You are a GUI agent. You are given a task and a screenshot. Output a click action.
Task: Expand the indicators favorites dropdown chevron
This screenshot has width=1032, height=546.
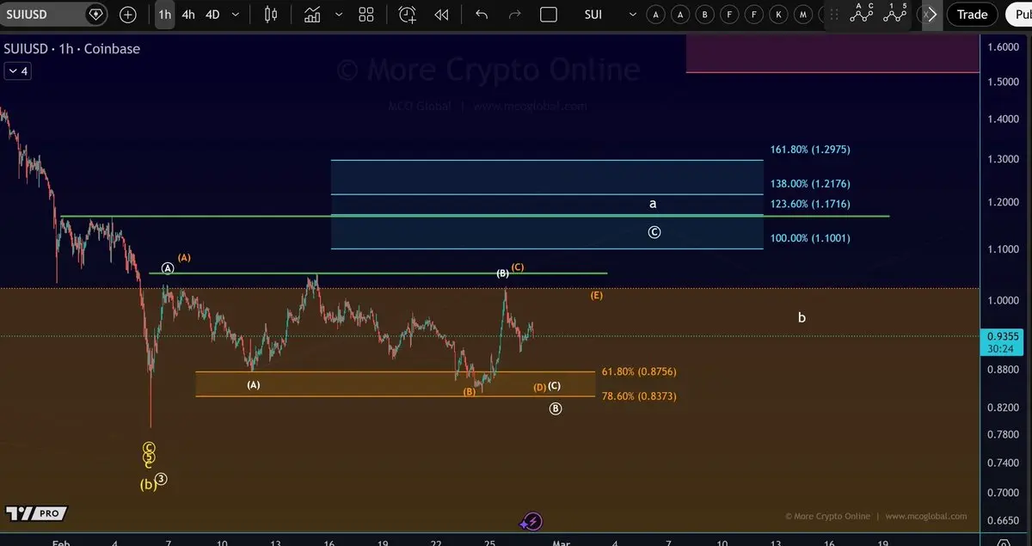pos(339,15)
